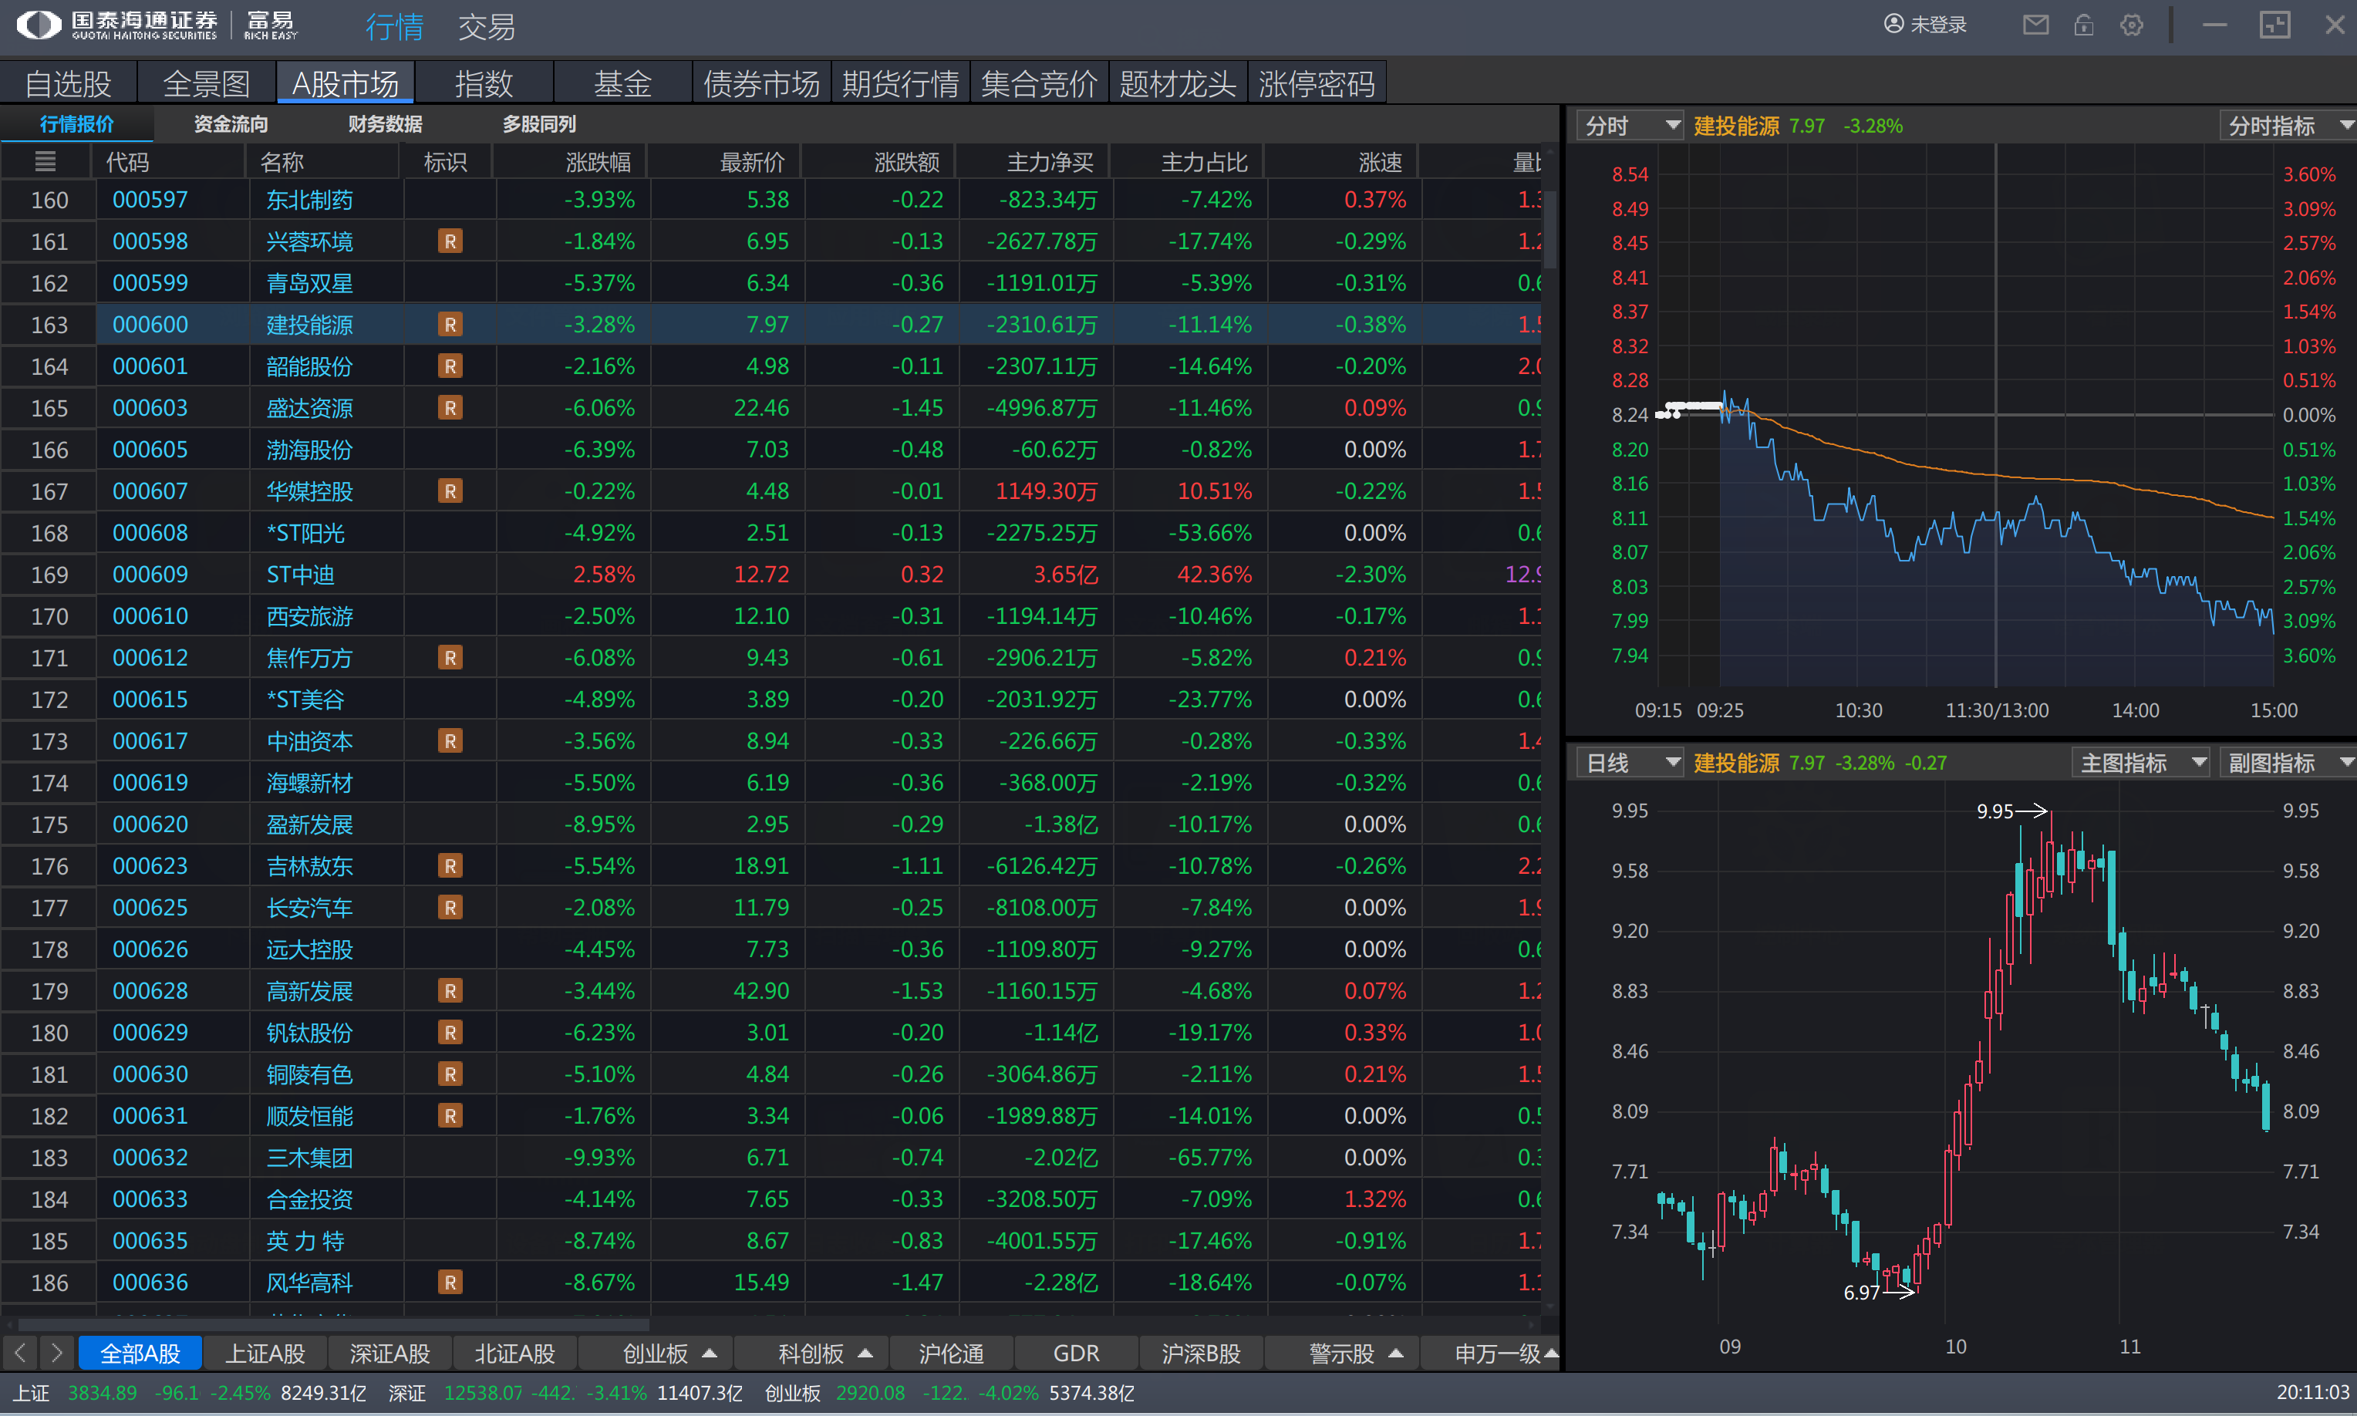Open settings gear icon
This screenshot has width=2357, height=1416.
(x=2132, y=25)
